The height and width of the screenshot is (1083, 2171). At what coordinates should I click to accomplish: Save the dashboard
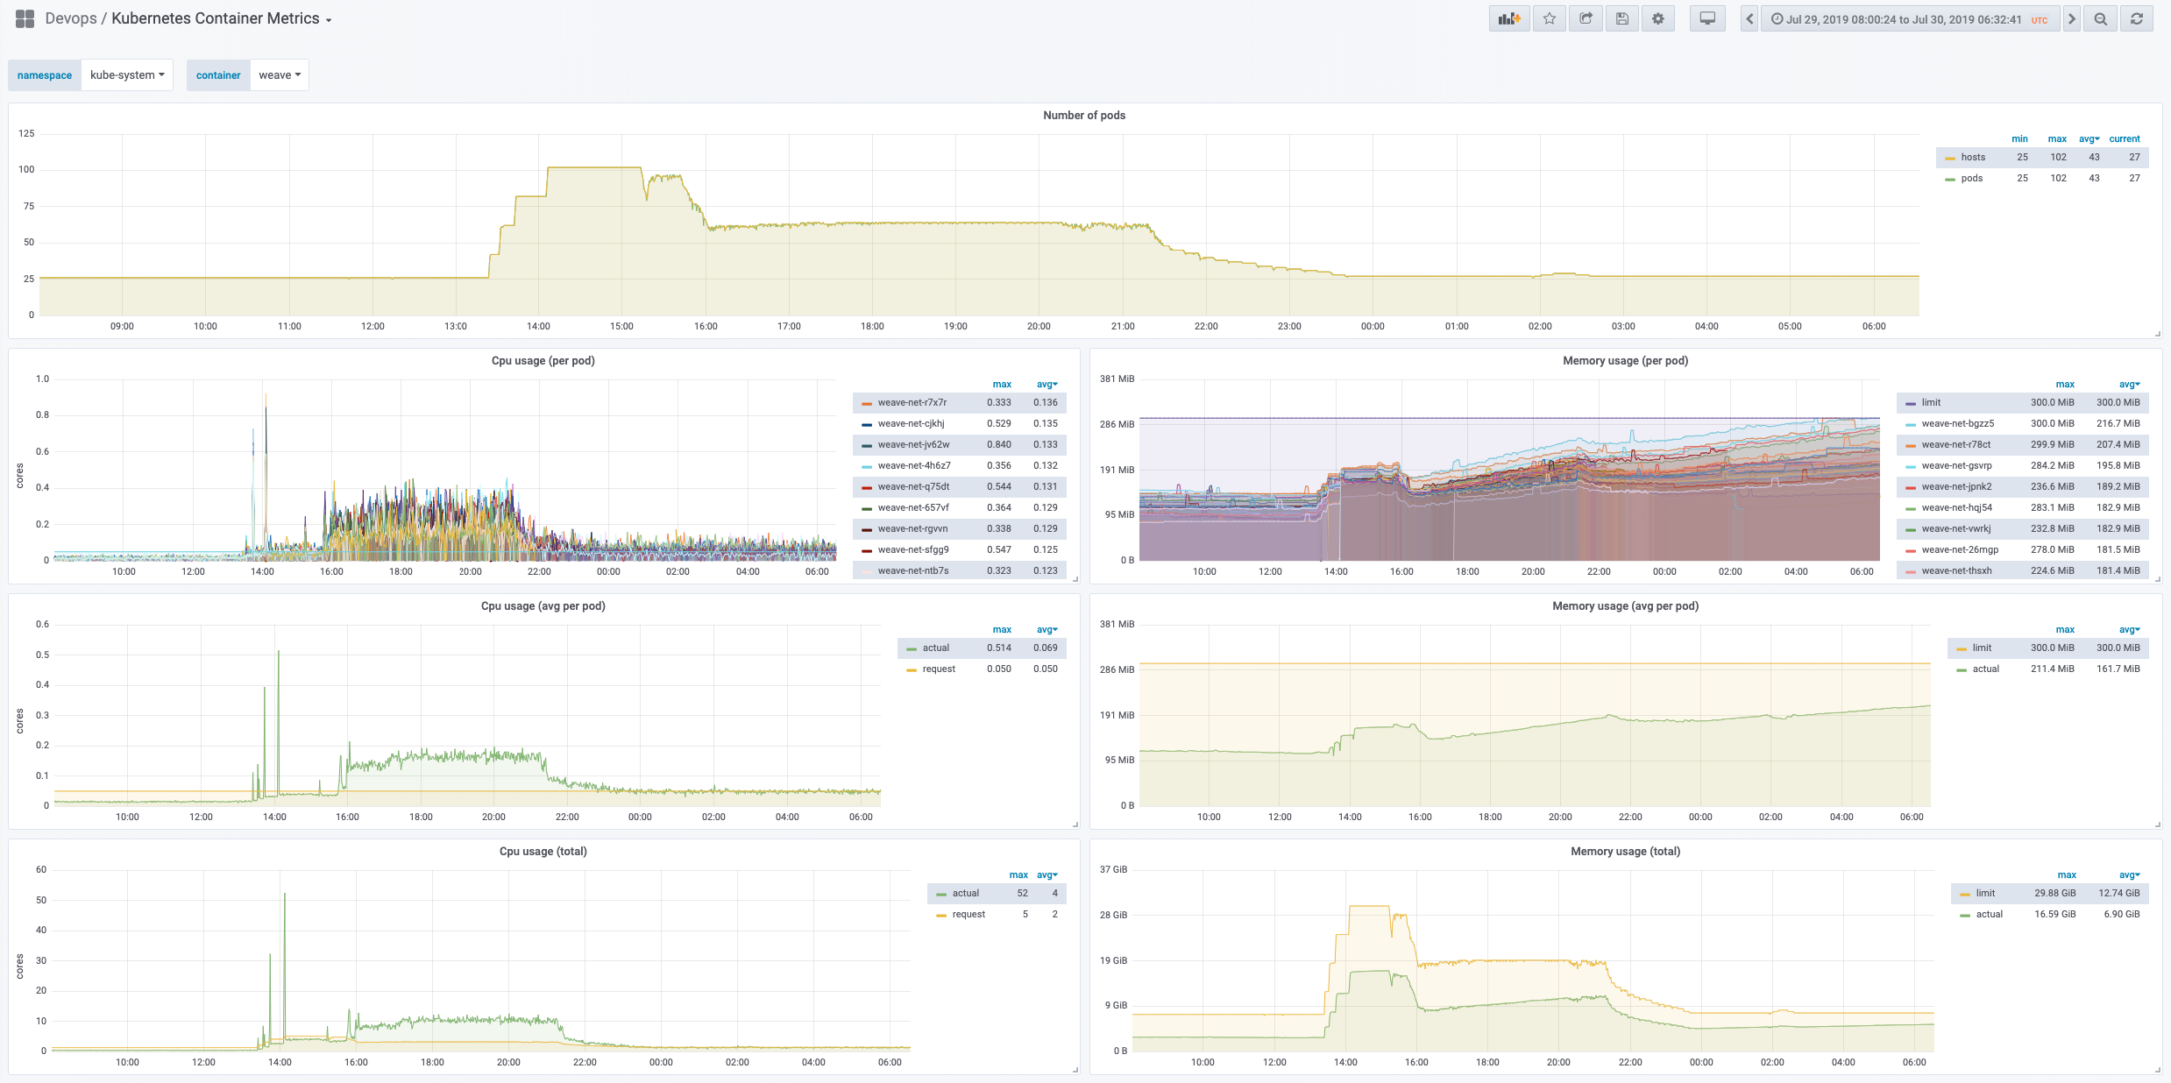(1621, 18)
